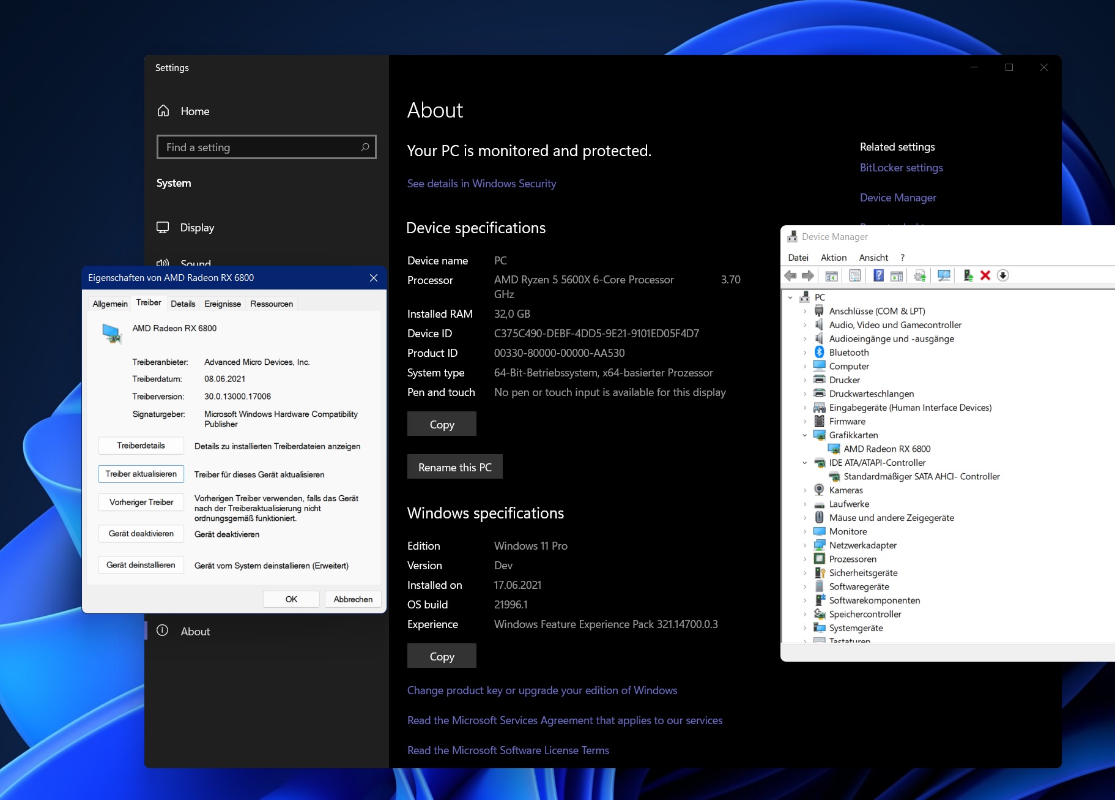This screenshot has width=1115, height=800.
Task: Click the Gerät deinstallieren button
Action: click(x=141, y=565)
